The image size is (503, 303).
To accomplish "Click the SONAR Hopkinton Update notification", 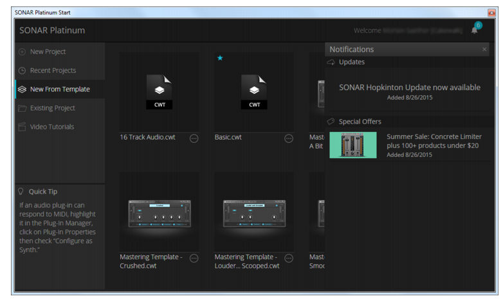I will click(409, 91).
